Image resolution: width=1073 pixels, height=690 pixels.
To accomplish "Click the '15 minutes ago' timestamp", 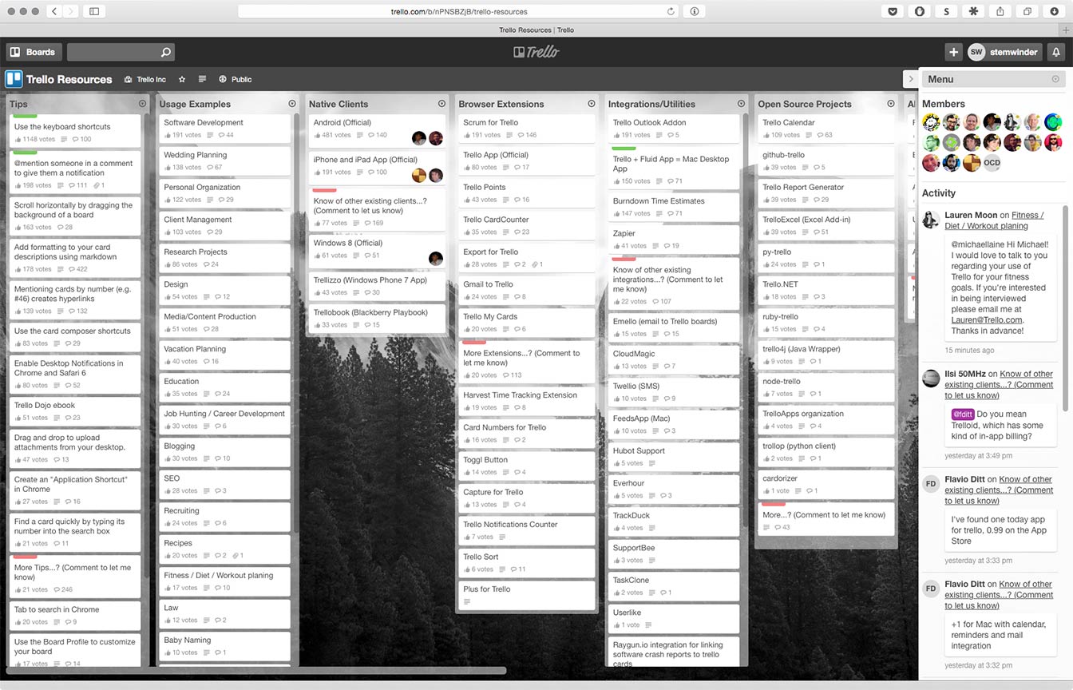I will point(969,351).
